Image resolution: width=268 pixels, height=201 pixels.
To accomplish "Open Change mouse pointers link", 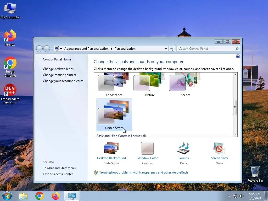I will 59,75.
